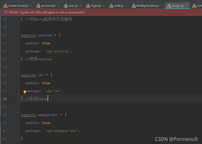Click 'true' value on line 31
Image resolution: width=202 pixels, height=144 pixels.
(46, 43)
